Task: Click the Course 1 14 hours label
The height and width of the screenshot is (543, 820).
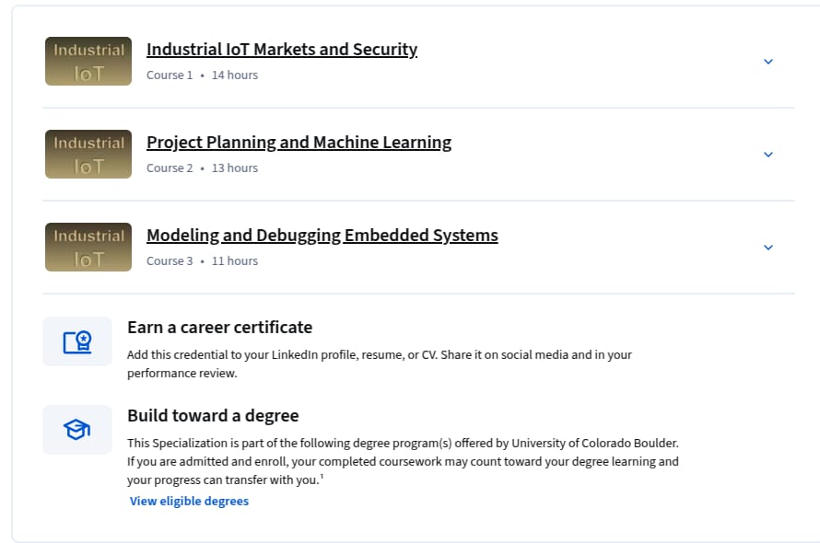Action: click(203, 75)
